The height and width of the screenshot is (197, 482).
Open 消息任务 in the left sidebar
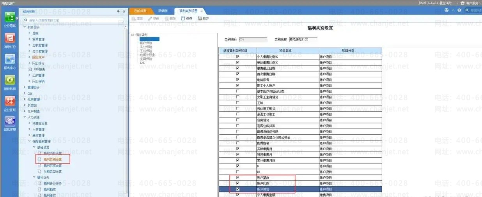pyautogui.click(x=10, y=38)
